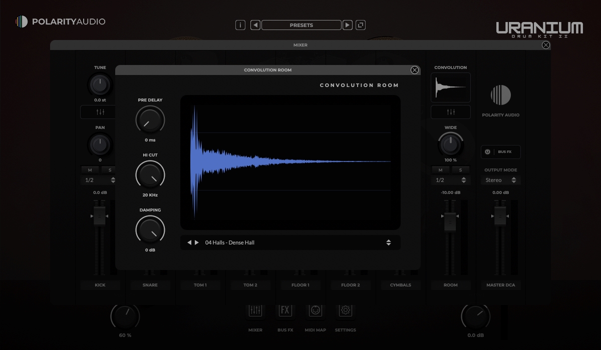This screenshot has height=350, width=601.
Task: Click the info icon beside Presets
Action: point(240,25)
